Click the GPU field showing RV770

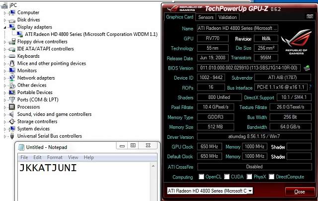click(x=213, y=38)
